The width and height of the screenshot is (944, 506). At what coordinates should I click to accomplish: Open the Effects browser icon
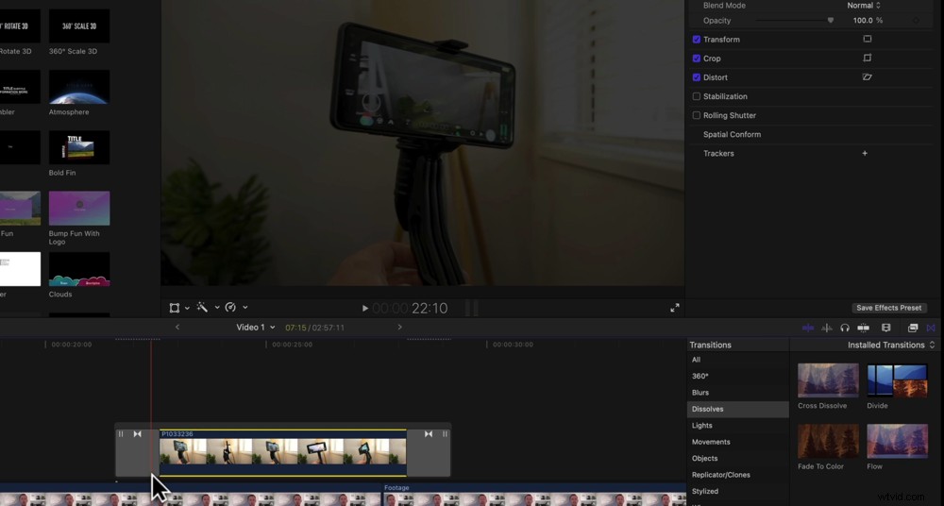pos(913,328)
